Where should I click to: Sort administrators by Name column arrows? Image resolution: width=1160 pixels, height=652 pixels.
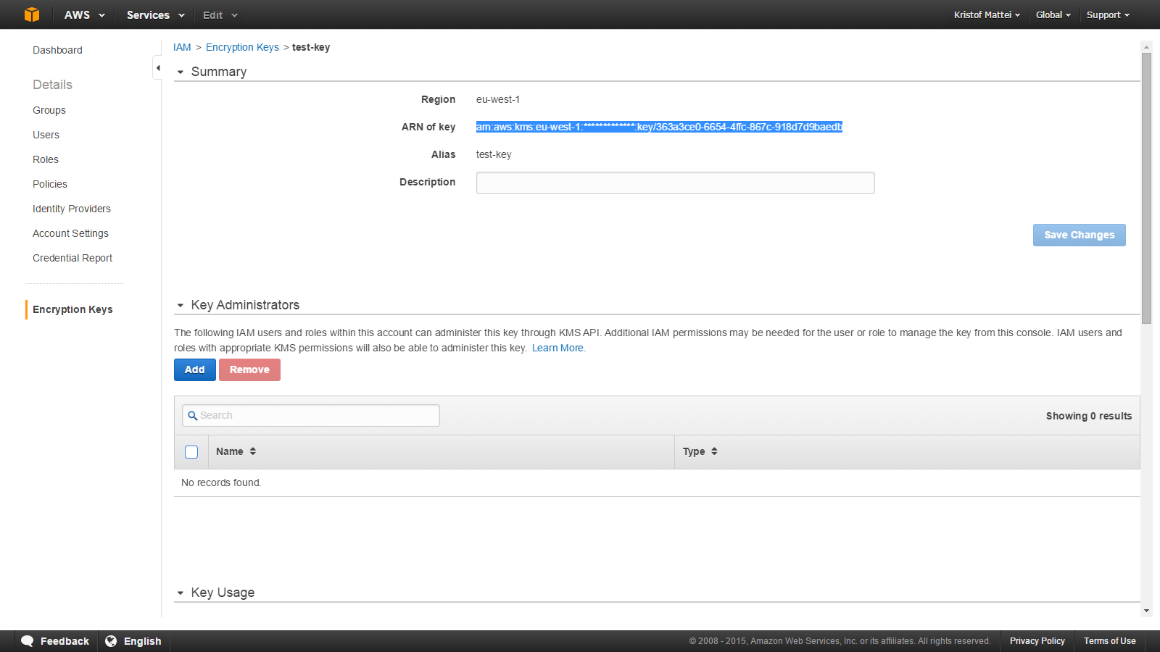coord(253,451)
